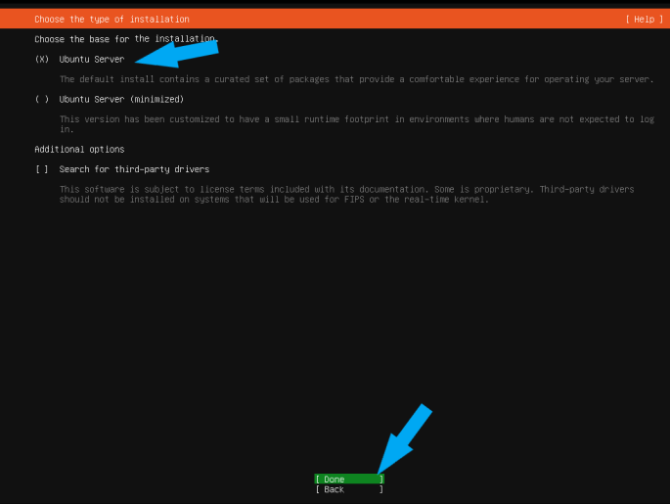670x504 pixels.
Task: Click the 'Search for third-party drivers' label
Action: (x=134, y=169)
